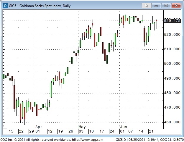
Task: Click the 520.000 price axis label
Action: [x=172, y=35]
